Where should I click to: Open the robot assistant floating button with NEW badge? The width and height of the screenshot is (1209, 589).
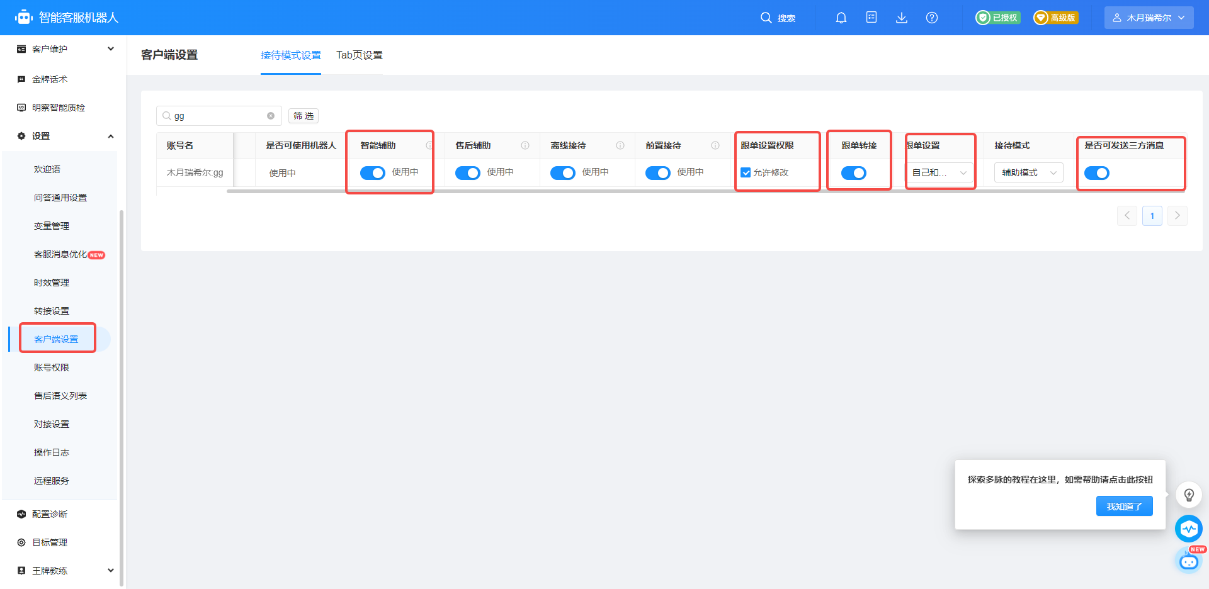point(1189,561)
